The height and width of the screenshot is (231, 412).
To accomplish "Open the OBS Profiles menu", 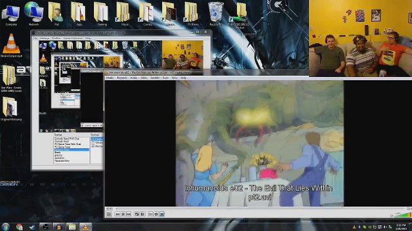I will [x=56, y=38].
